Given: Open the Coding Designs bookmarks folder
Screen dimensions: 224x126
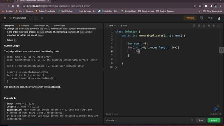Looking at the screenshot, I should (x=165, y=11).
